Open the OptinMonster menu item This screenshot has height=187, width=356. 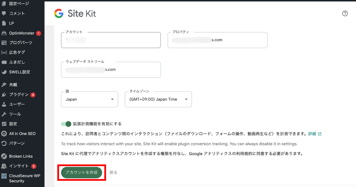click(x=22, y=33)
